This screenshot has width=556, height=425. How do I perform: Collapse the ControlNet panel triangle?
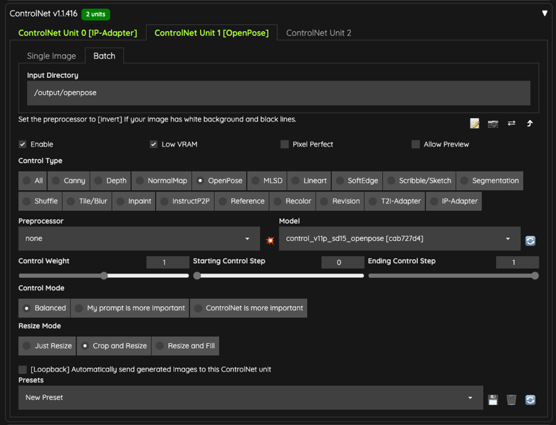(x=545, y=13)
